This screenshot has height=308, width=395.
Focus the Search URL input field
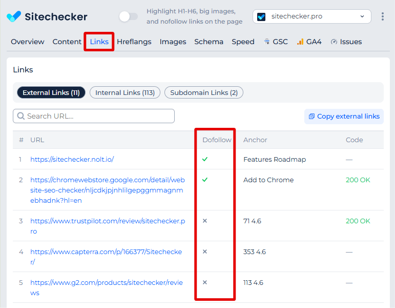point(94,116)
